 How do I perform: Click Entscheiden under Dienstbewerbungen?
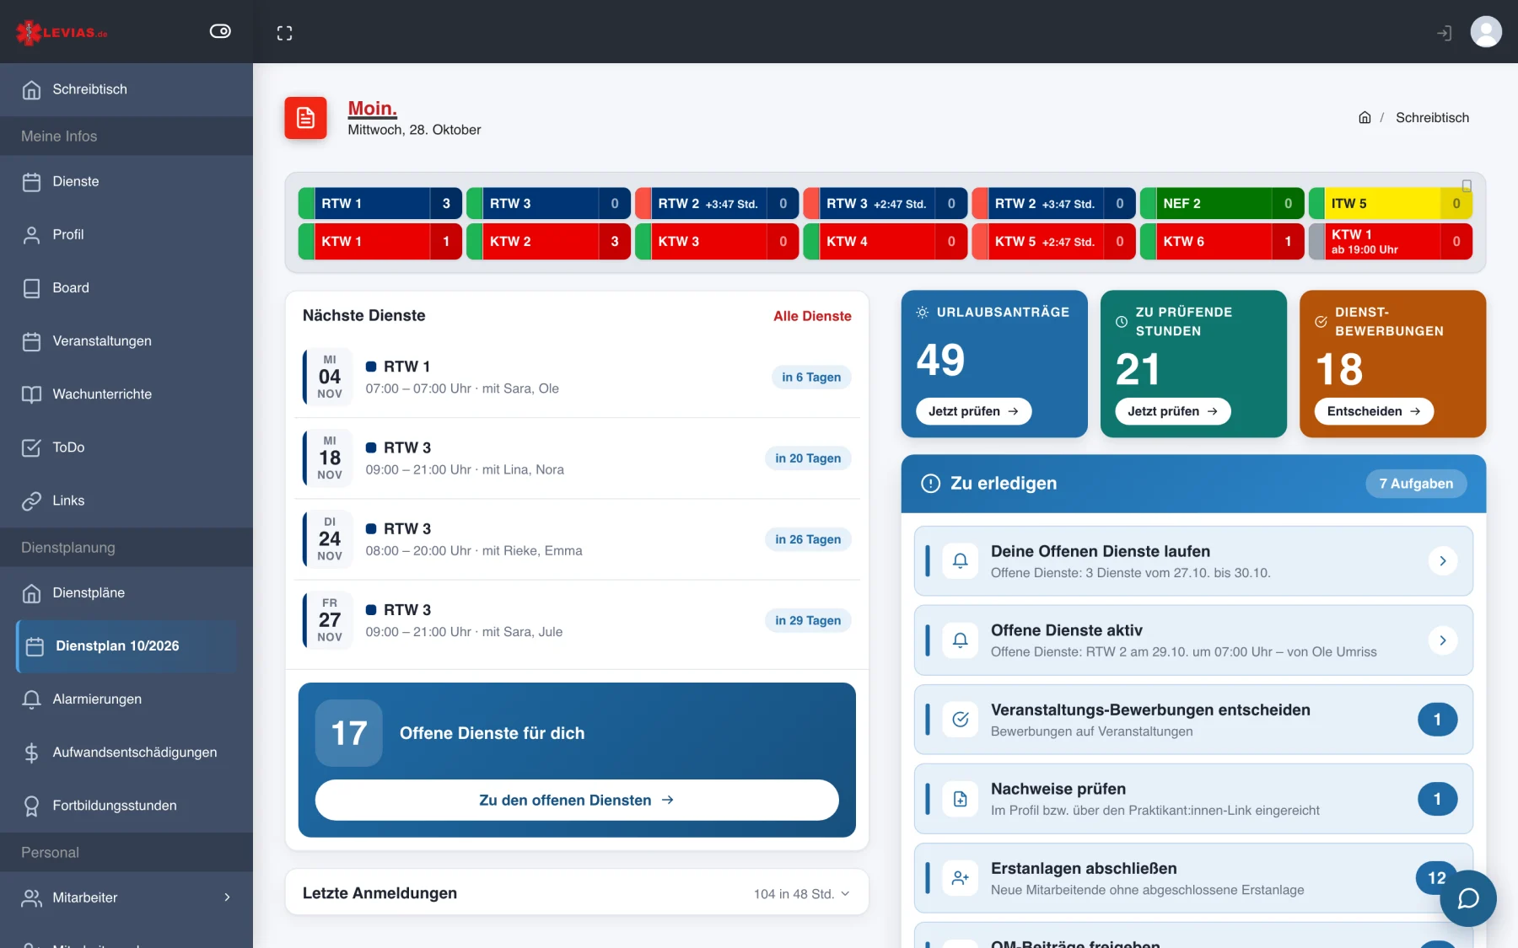pyautogui.click(x=1374, y=411)
